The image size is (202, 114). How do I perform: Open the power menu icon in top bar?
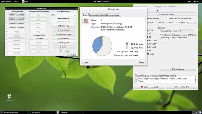[x=199, y=1]
